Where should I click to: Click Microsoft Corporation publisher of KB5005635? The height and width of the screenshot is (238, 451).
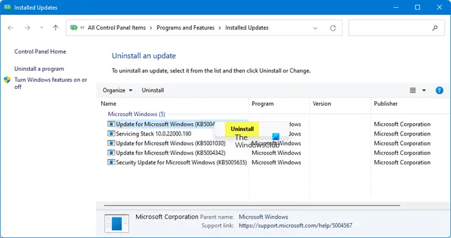coord(402,163)
